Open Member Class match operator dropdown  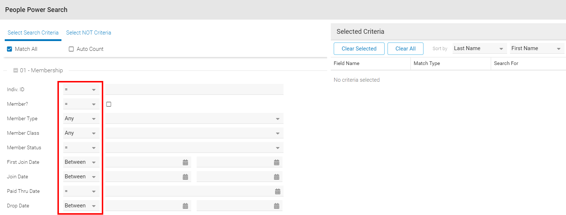pos(81,133)
